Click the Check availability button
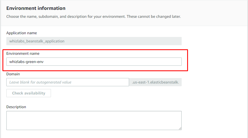The image size is (248, 138). [28, 93]
